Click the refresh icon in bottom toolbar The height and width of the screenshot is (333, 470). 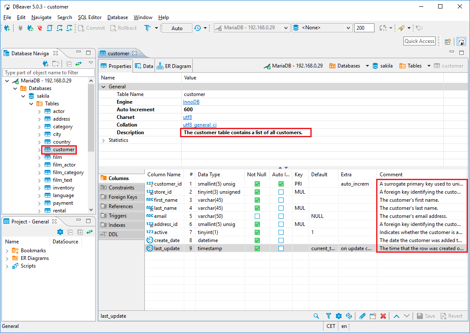(349, 316)
